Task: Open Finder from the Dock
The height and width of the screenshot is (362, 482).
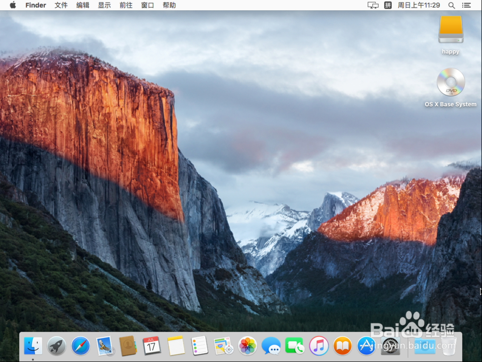Action: pyautogui.click(x=33, y=346)
